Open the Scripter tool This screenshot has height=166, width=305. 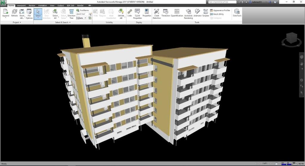pos(206,13)
